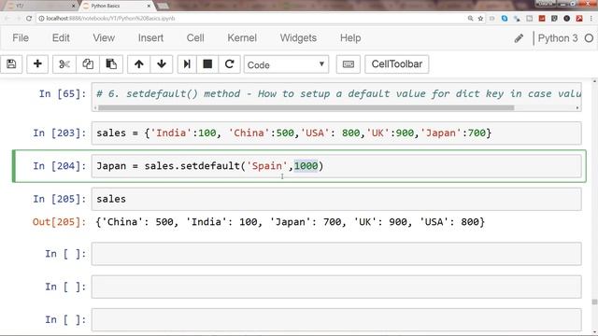Interrupt the kernel with the stop icon
This screenshot has height=336, width=598.
click(x=207, y=64)
